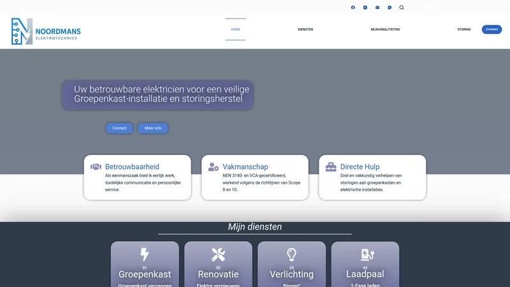Click the hero headline about betrouwbare elektricien
510x287 pixels.
(x=162, y=94)
